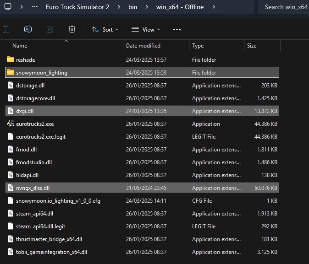The image size is (309, 264).
Task: Select hidapi.dll file name
Action: [x=27, y=175]
